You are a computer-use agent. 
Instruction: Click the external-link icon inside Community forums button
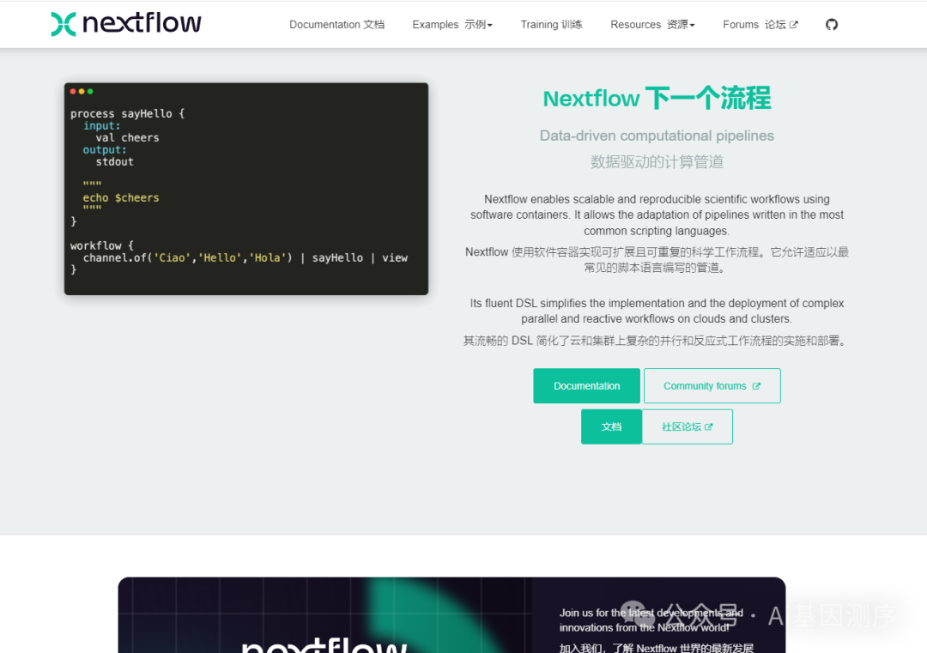(757, 385)
